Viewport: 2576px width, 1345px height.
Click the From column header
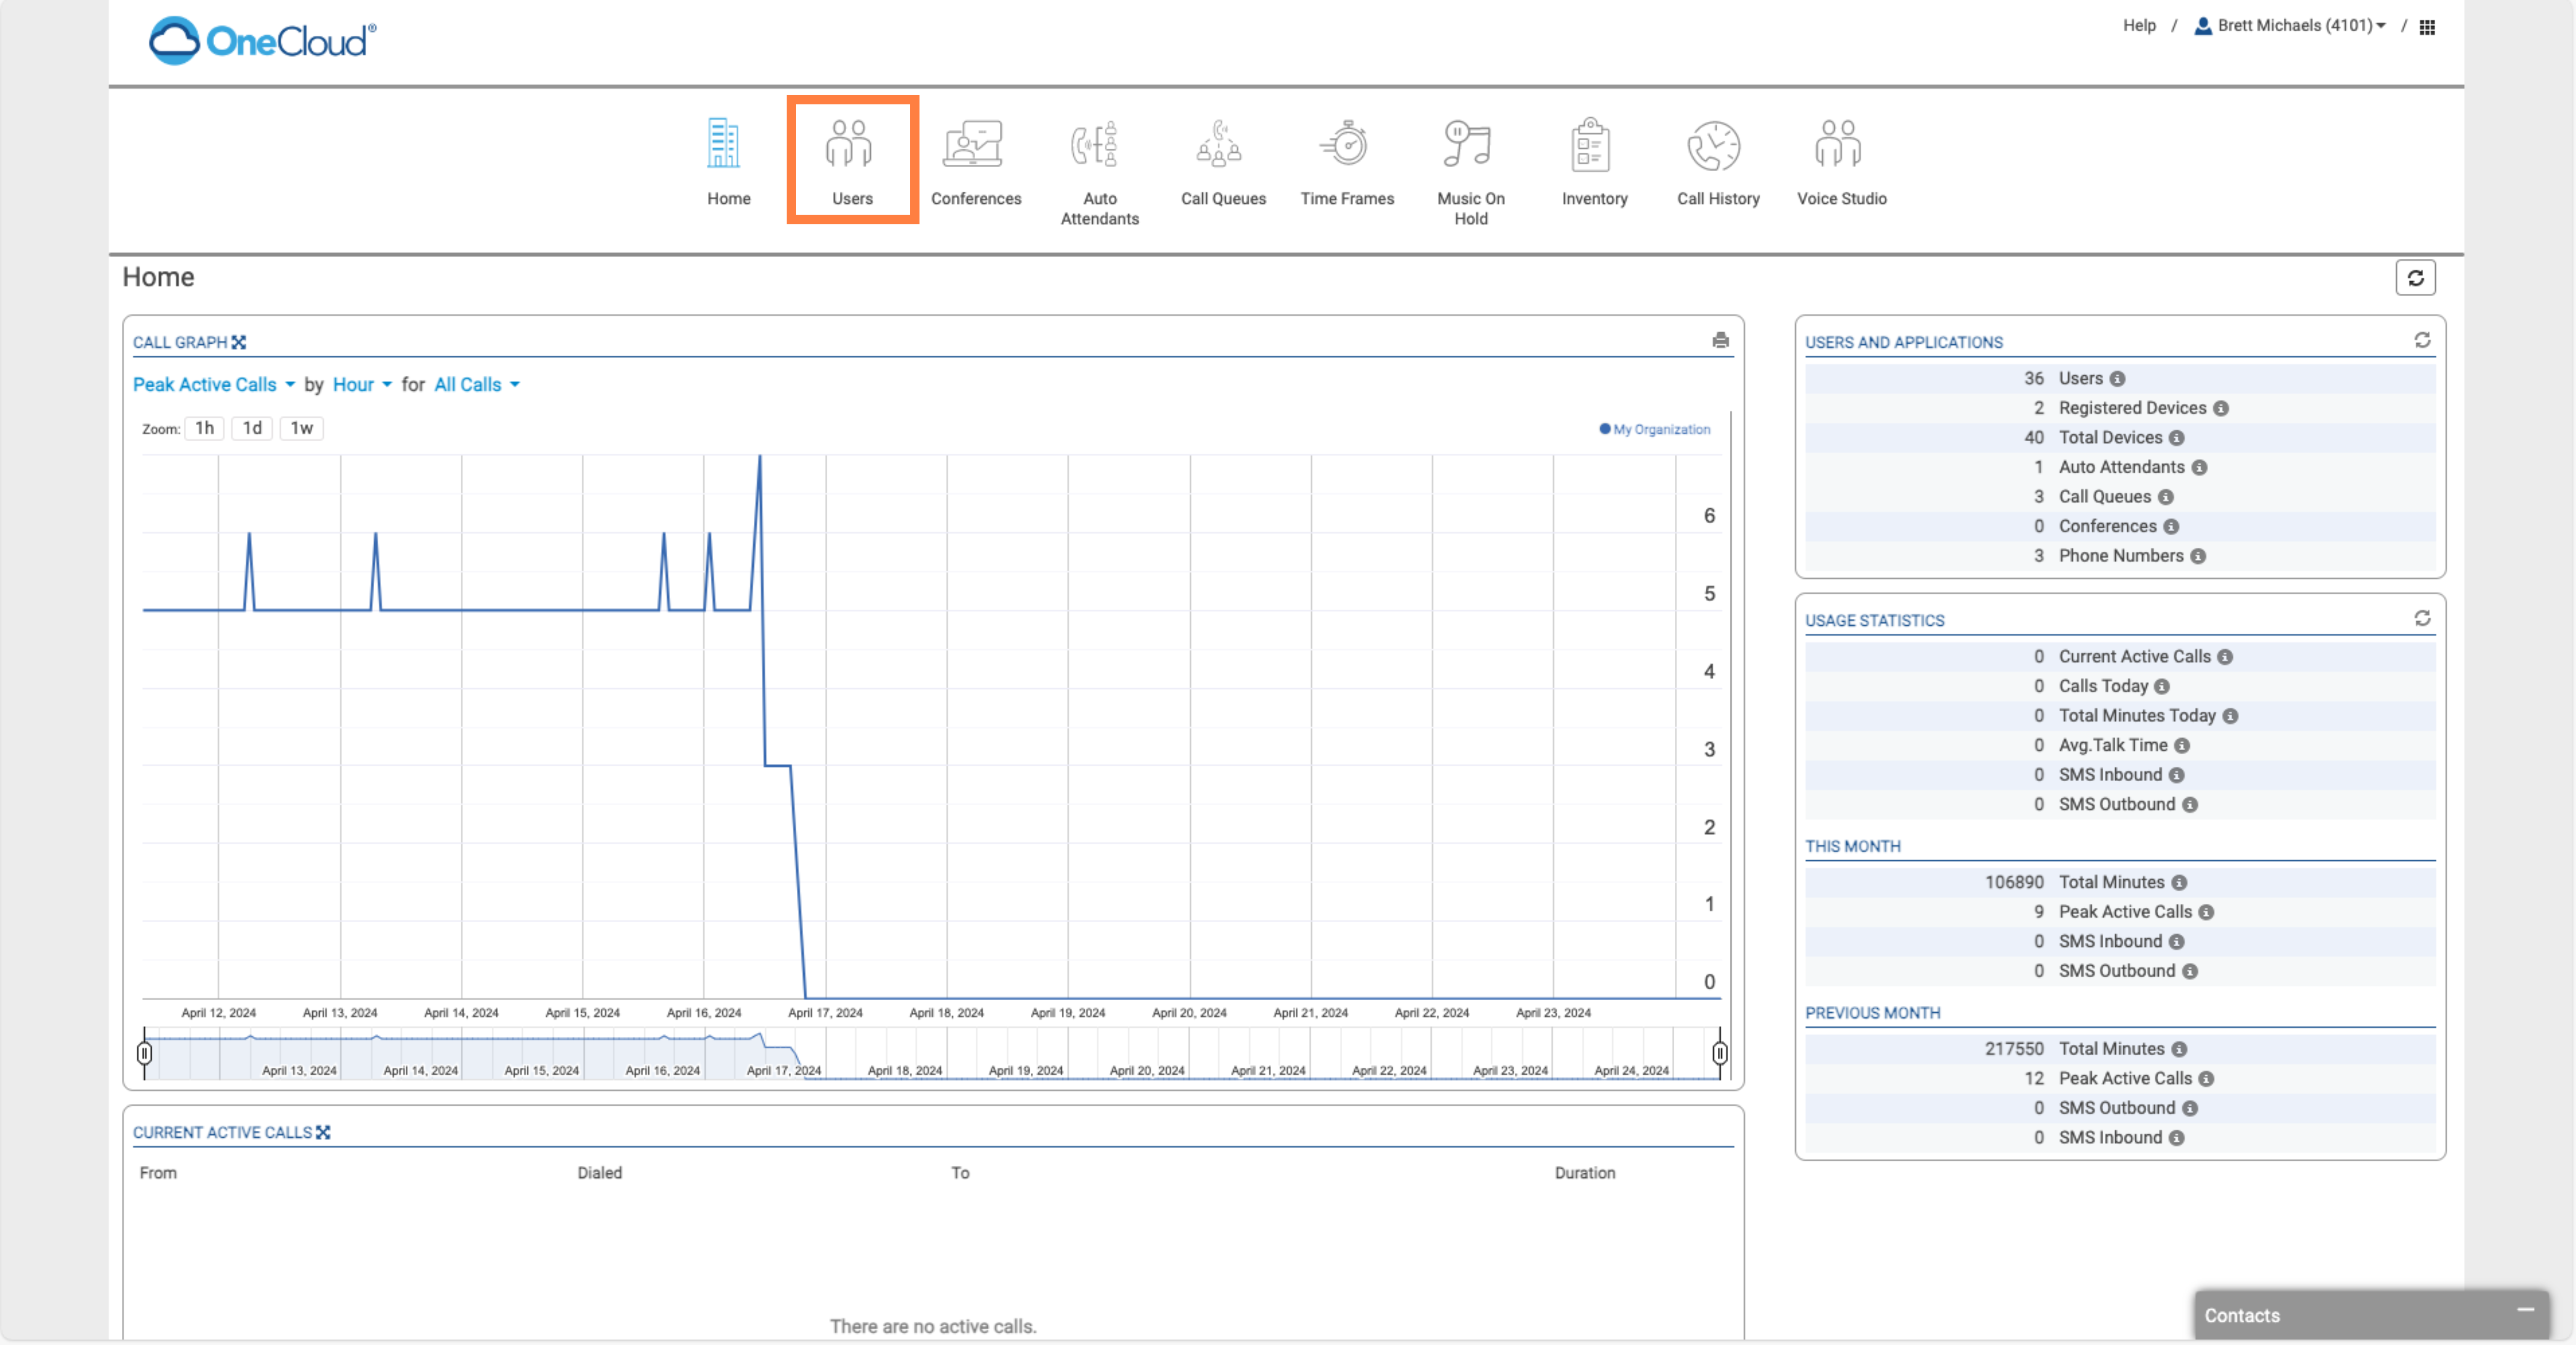point(158,1173)
